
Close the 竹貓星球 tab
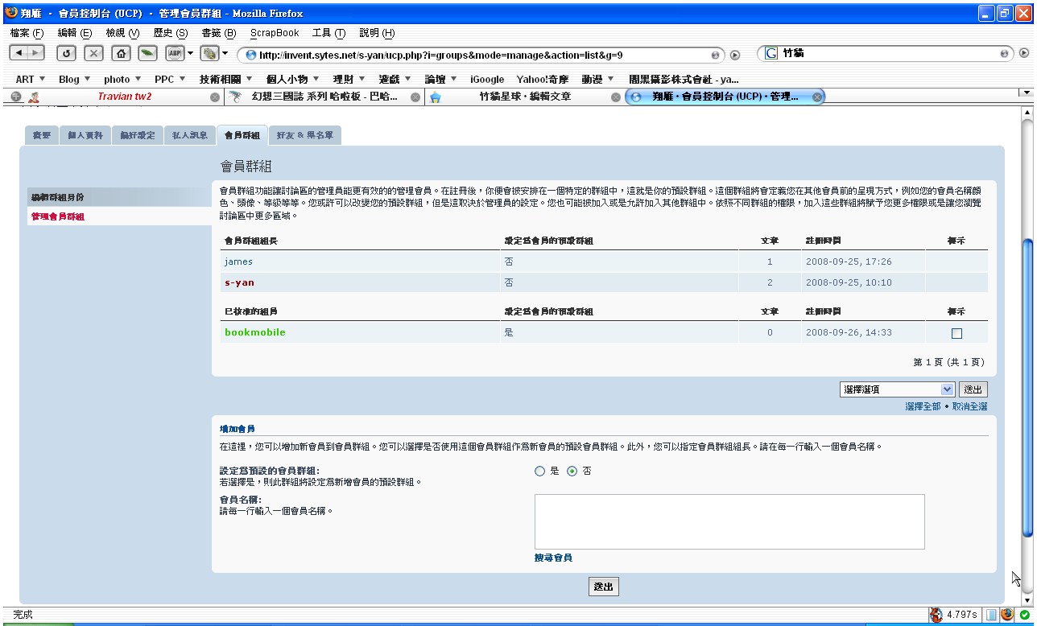(x=616, y=97)
